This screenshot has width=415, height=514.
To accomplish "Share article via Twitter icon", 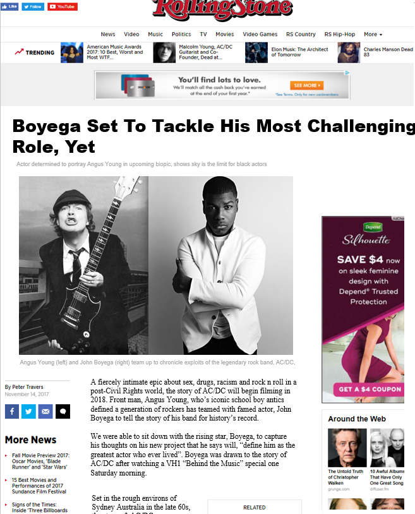I will (x=28, y=412).
